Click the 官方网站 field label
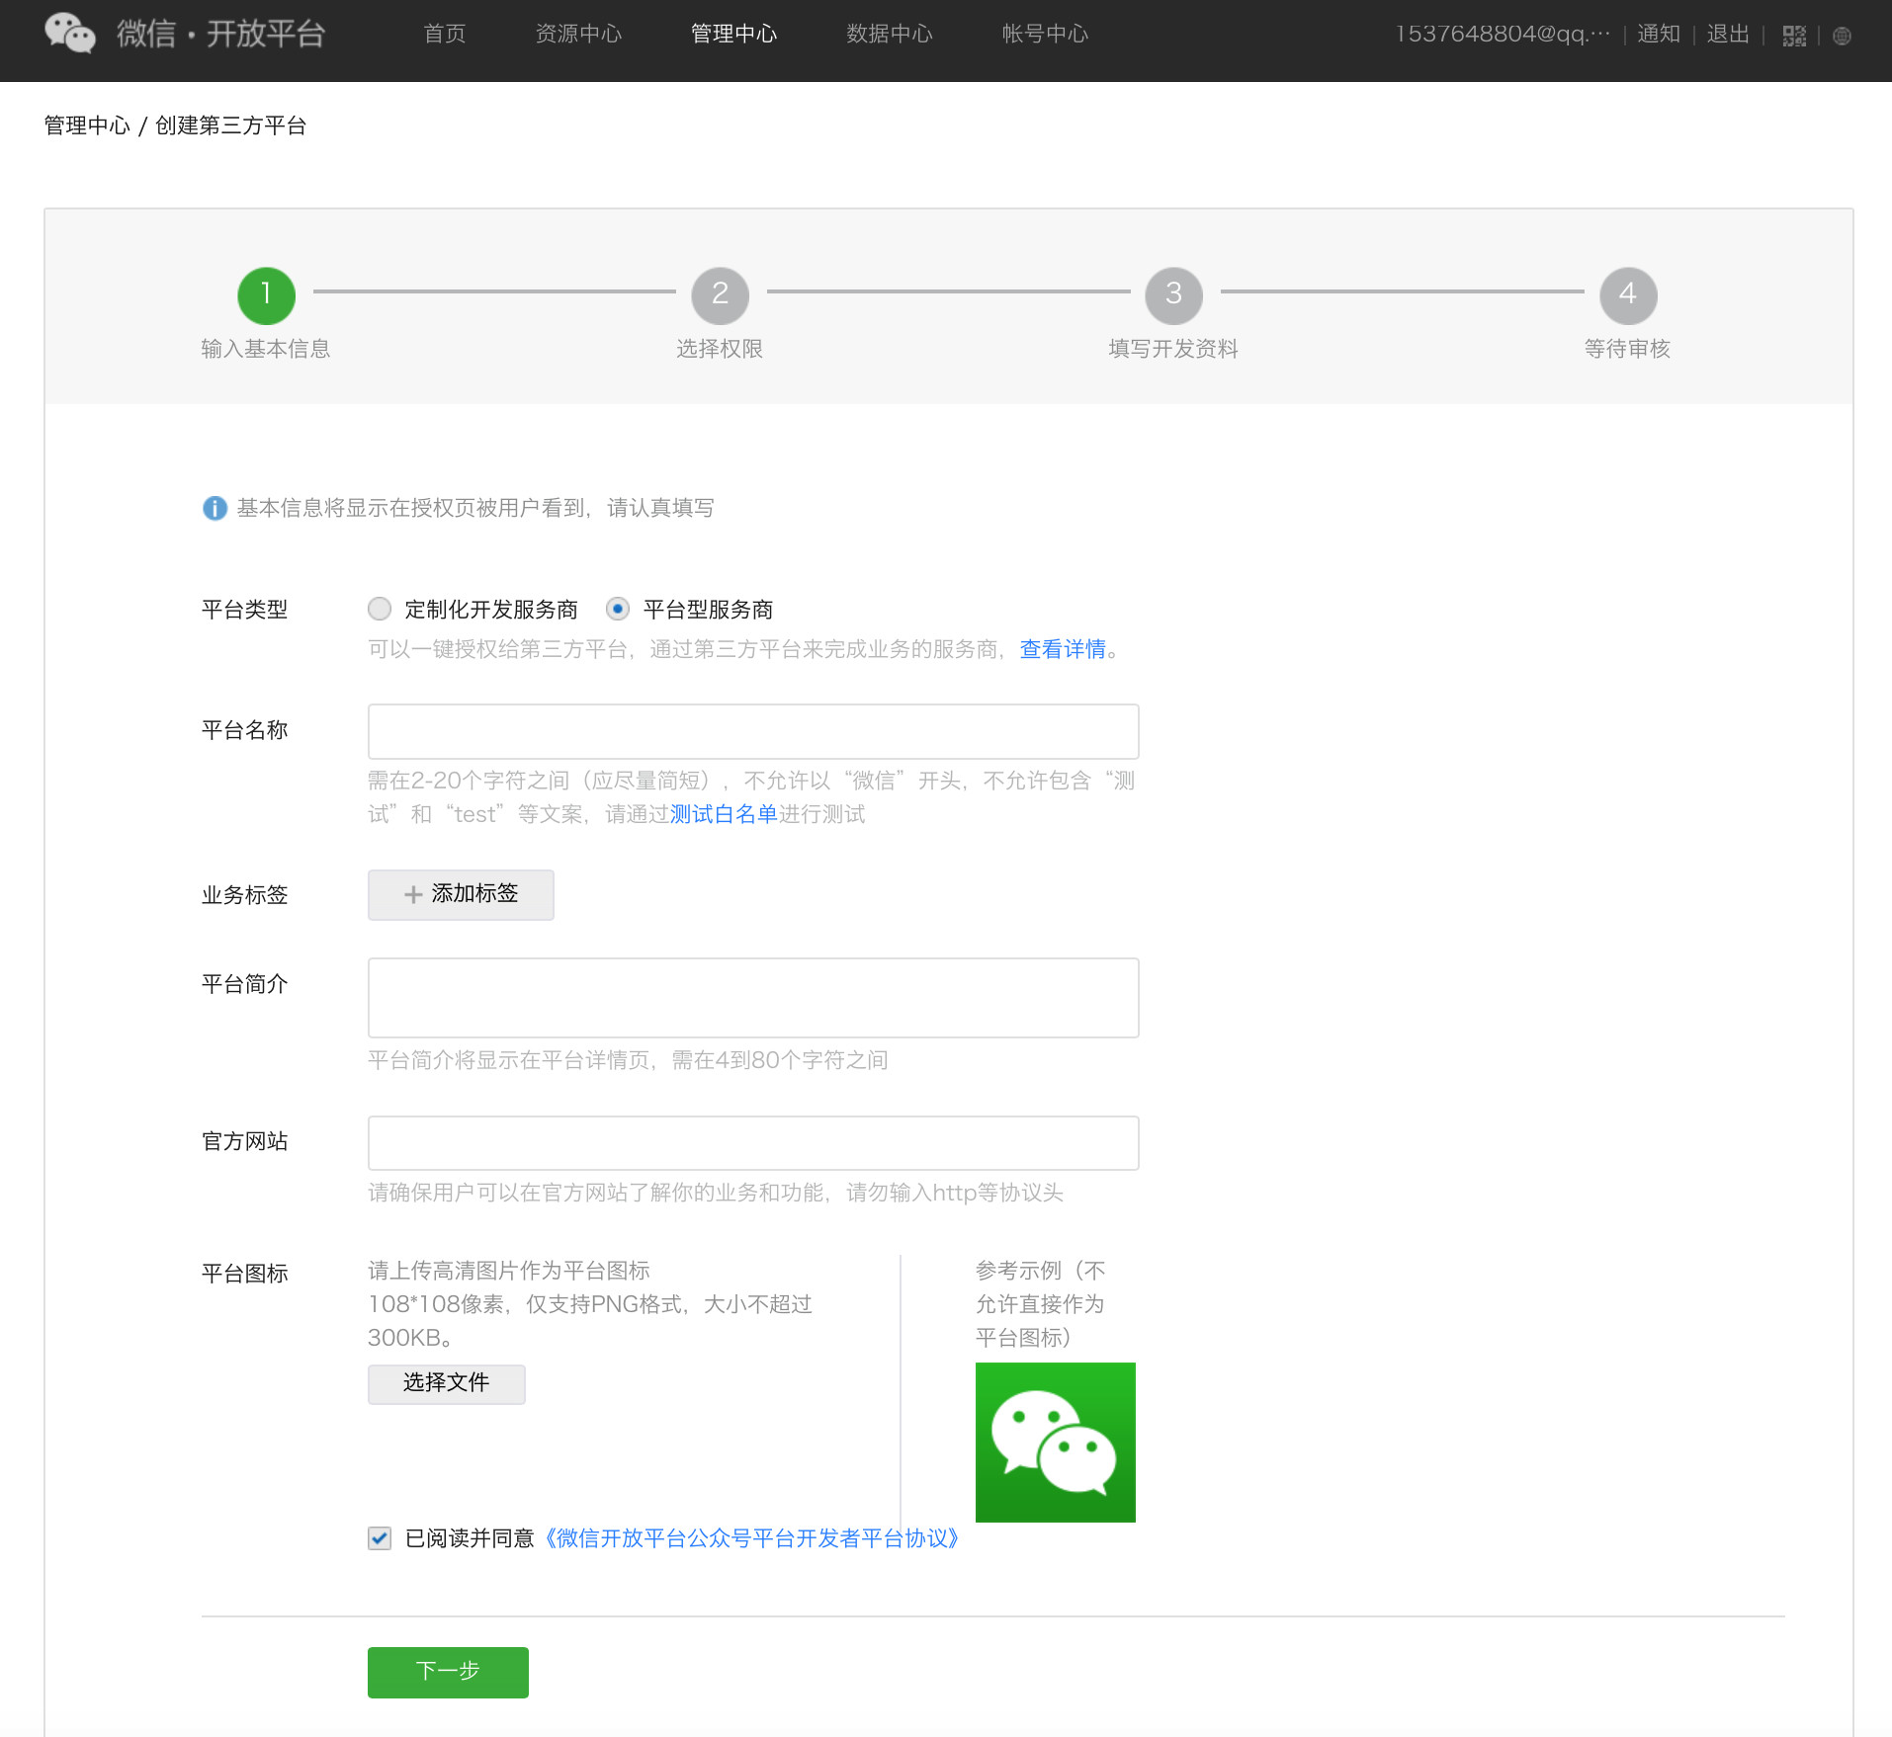 coord(244,1141)
